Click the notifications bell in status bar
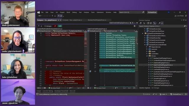The height and width of the screenshot is (106, 189). [x=186, y=94]
